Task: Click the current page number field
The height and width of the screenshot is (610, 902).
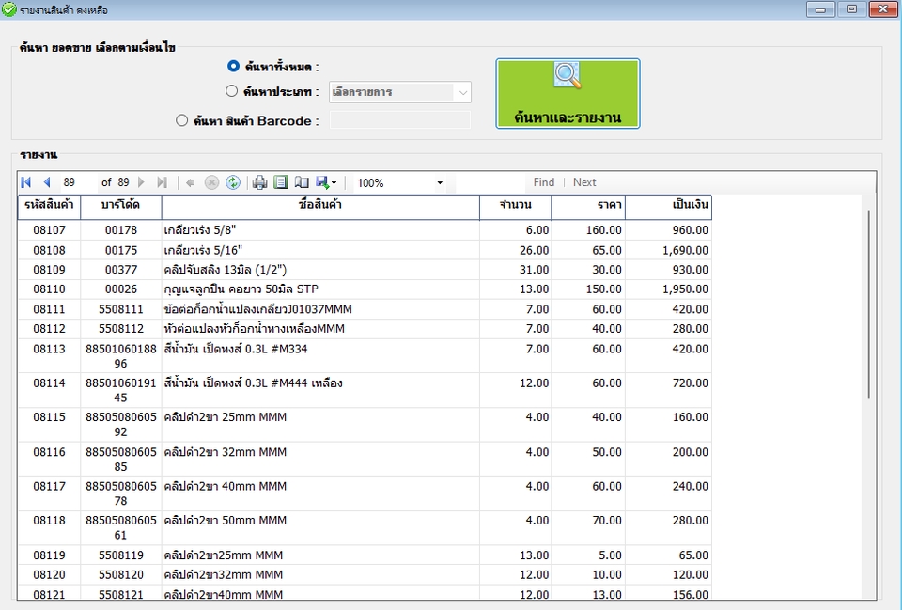Action: tap(79, 182)
